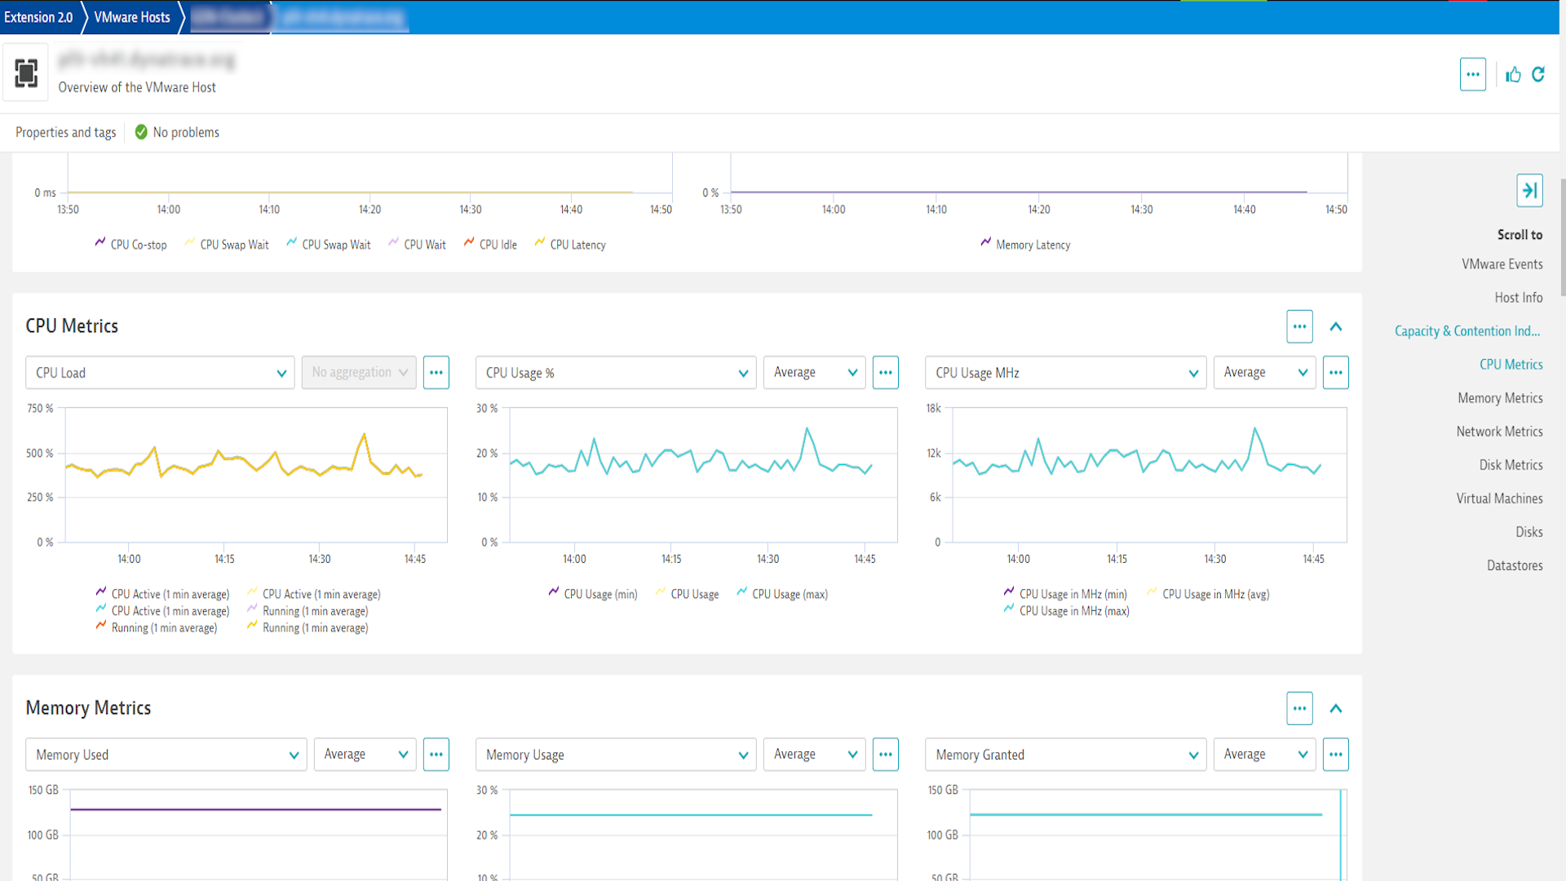The image size is (1566, 881).
Task: Toggle CPU Usage in MHz (avg) series
Action: pos(1208,594)
